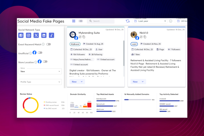Click the MyBrand tag chip
The height and width of the screenshot is (136, 204).
[75, 44]
